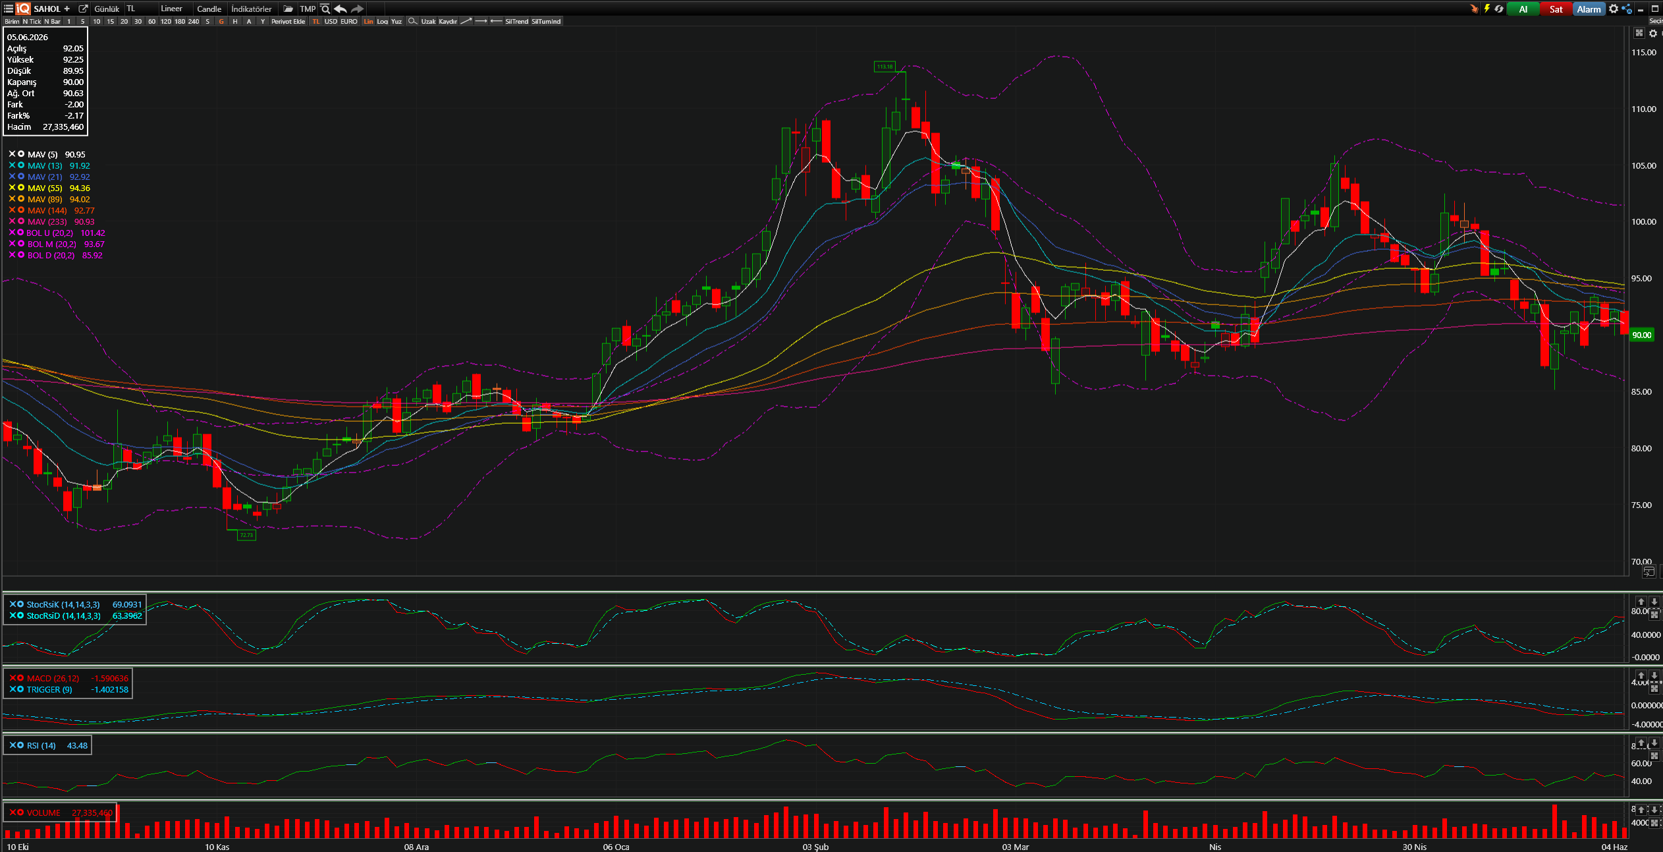Open MAV (55) indicator color settings circle

coord(21,187)
